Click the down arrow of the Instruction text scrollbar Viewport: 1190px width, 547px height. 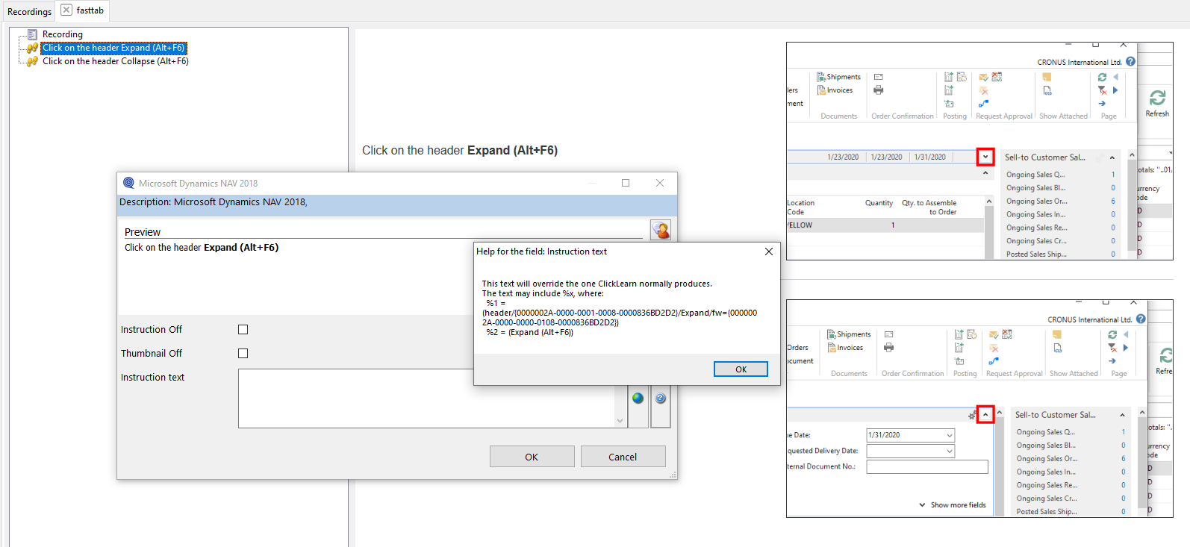620,421
